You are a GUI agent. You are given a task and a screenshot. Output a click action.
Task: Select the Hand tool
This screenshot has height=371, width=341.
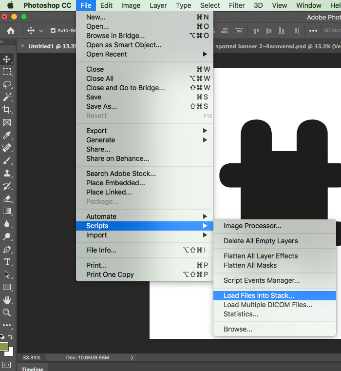tap(7, 300)
